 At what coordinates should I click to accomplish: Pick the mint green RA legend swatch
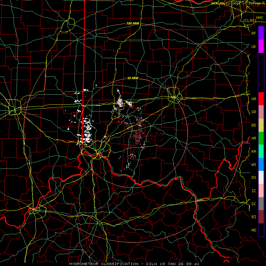coord(261,151)
